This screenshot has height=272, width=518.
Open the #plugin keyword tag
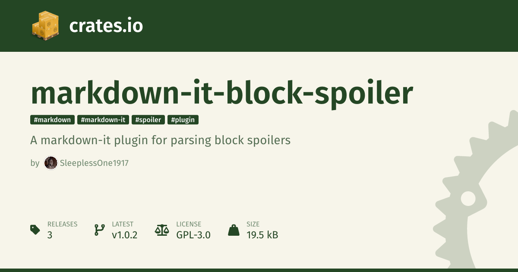tap(183, 120)
